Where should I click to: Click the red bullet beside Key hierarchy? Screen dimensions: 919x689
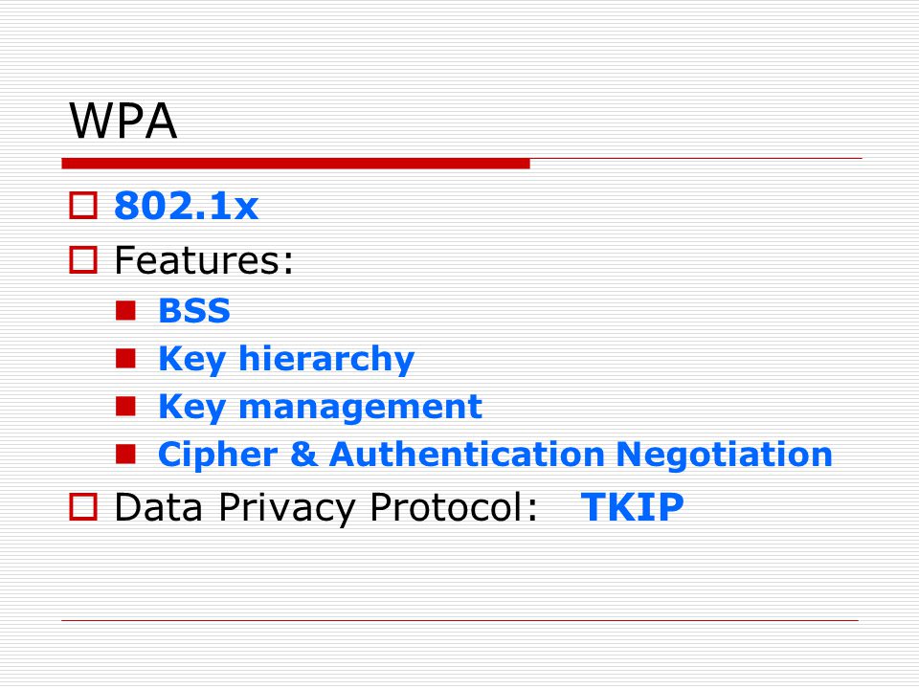[x=125, y=358]
